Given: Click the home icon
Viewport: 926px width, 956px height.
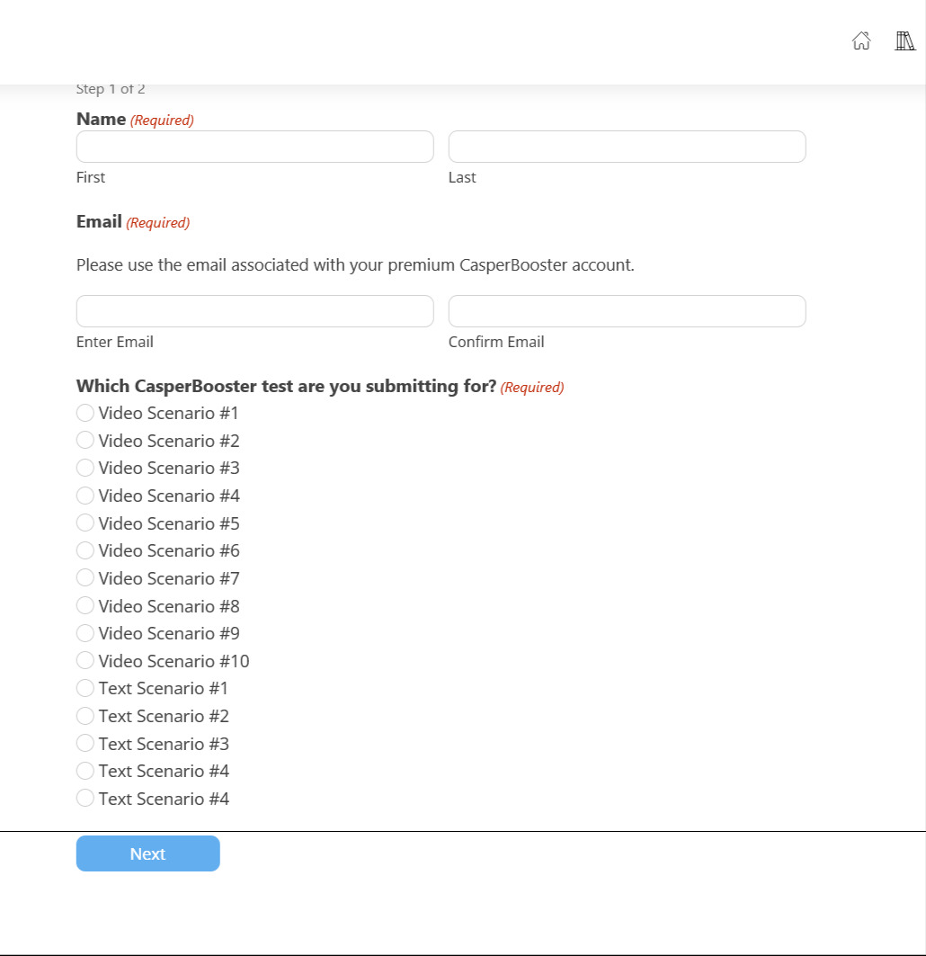Looking at the screenshot, I should tap(860, 40).
